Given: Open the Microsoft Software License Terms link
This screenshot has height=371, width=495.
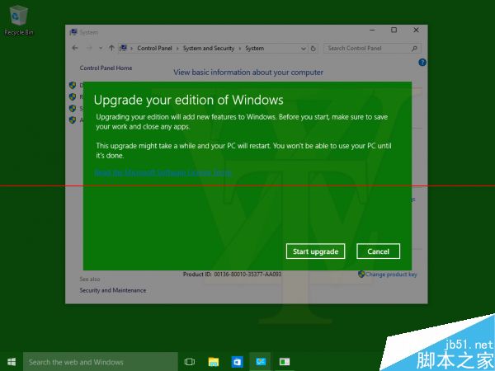Looking at the screenshot, I should click(163, 173).
